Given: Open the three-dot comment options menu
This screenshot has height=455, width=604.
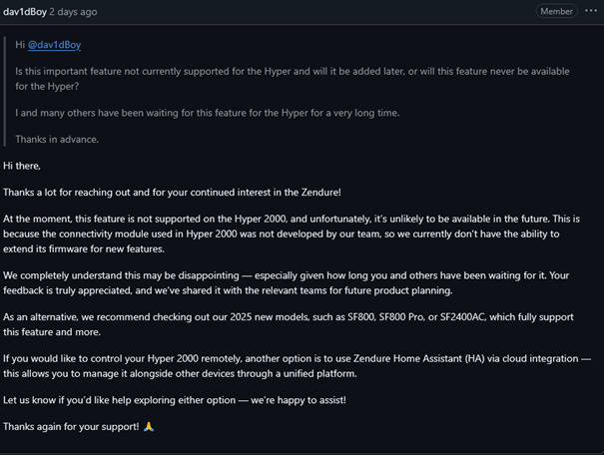Looking at the screenshot, I should pos(591,11).
